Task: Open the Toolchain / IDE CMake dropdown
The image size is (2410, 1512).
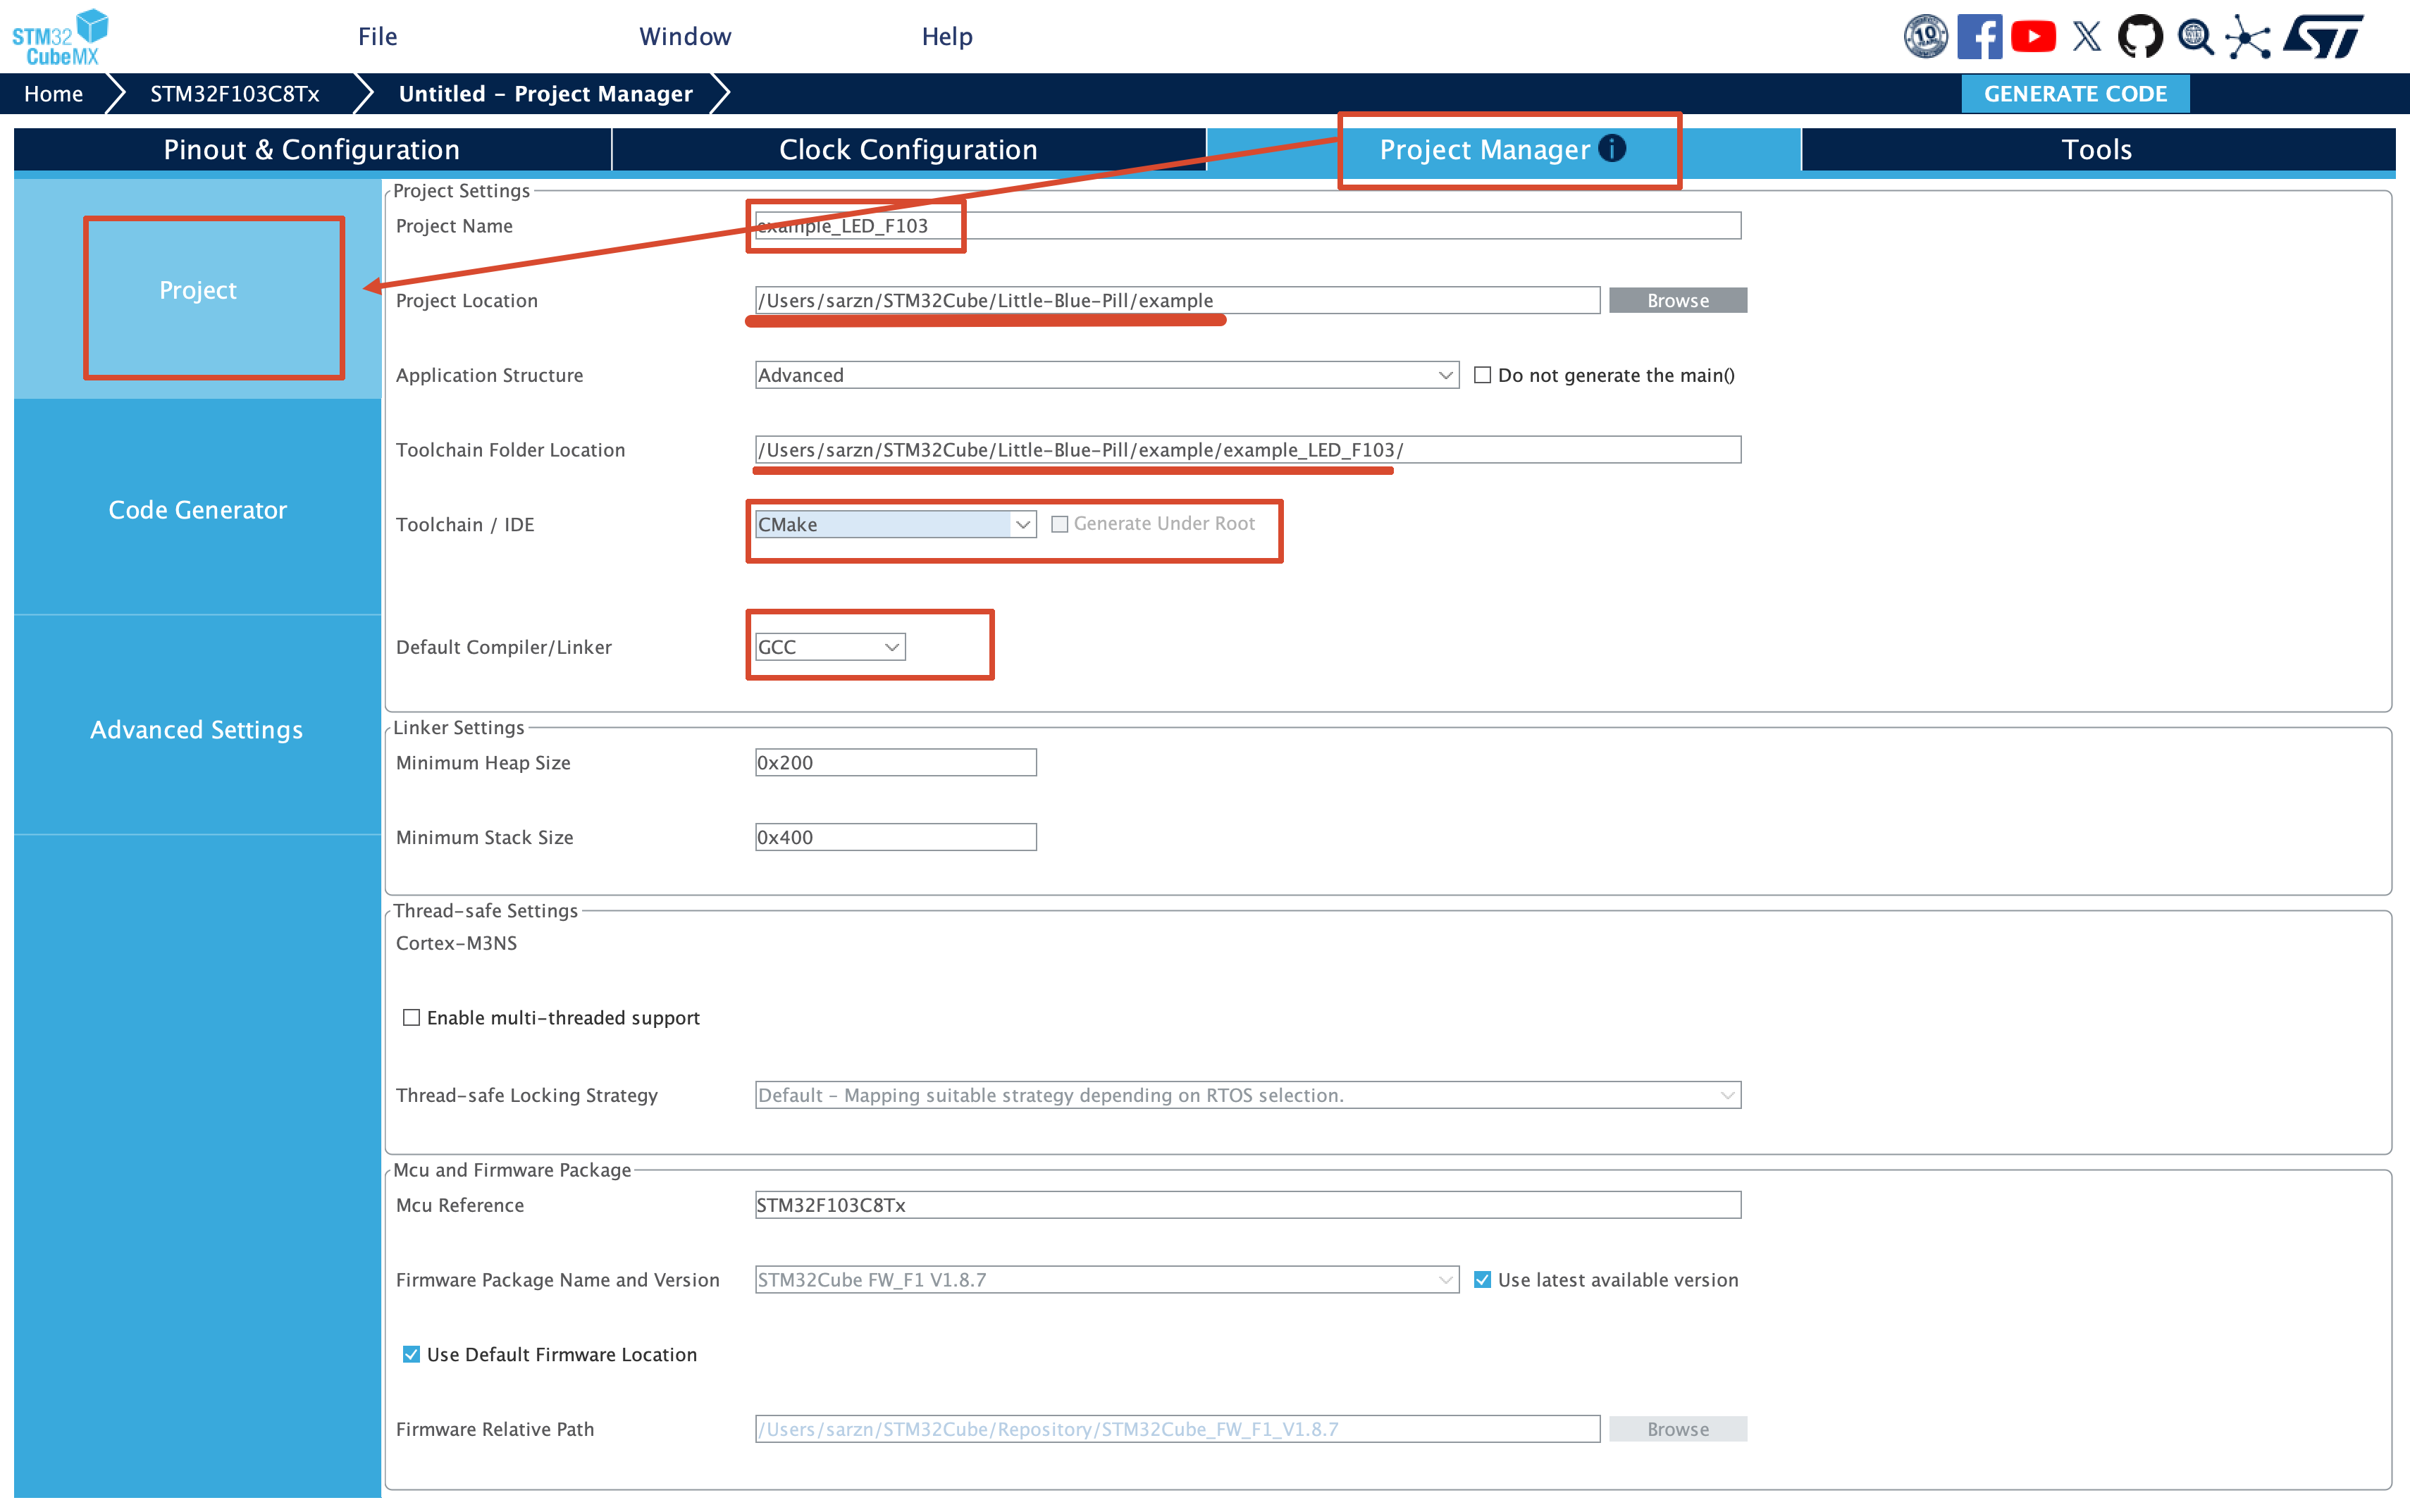Action: pos(895,524)
